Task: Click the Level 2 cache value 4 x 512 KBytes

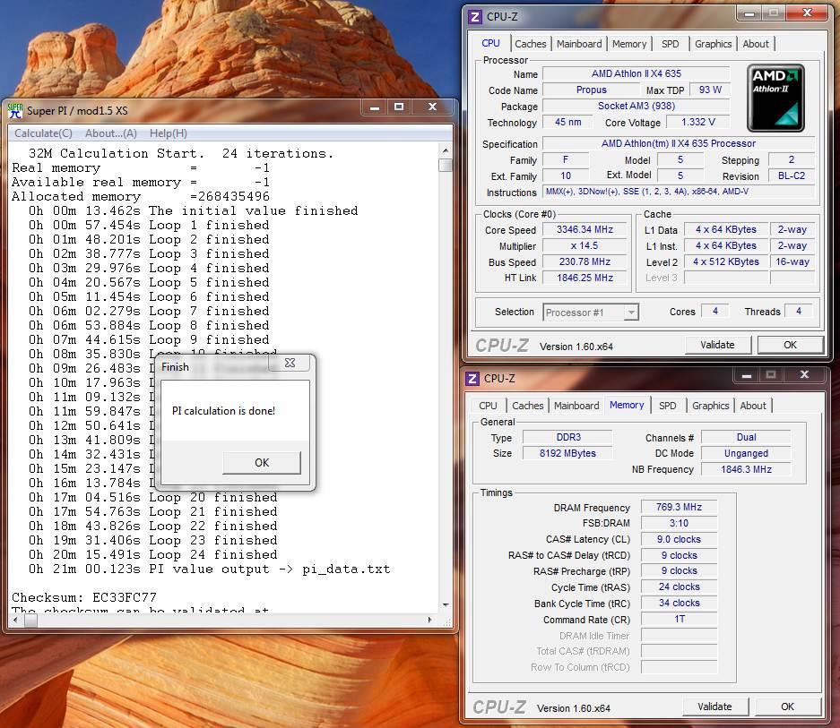Action: click(x=726, y=261)
